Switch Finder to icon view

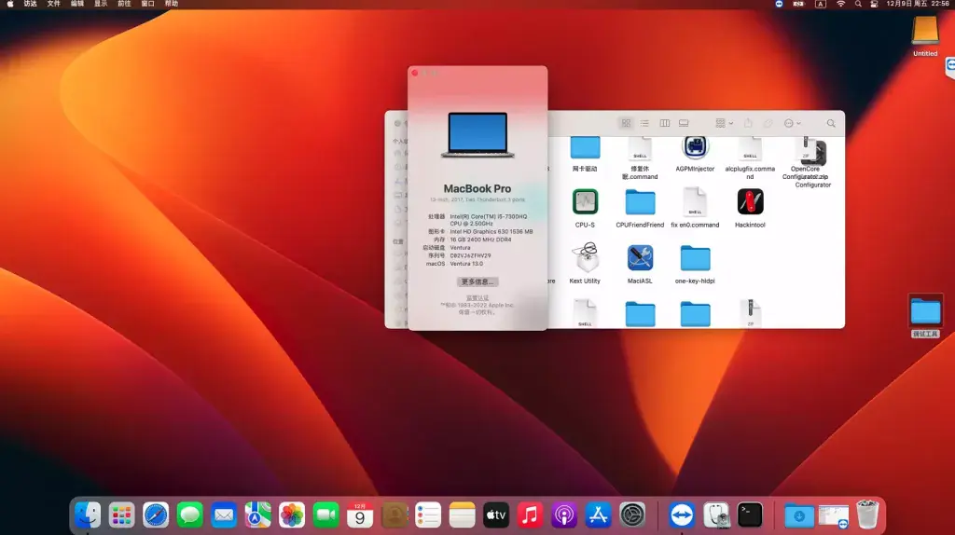(x=626, y=123)
